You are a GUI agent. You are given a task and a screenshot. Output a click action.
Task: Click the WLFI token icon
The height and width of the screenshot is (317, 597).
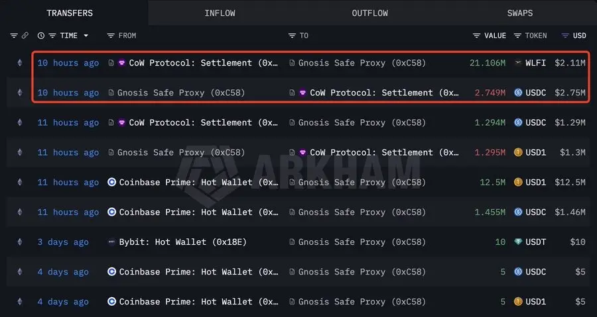pos(519,63)
